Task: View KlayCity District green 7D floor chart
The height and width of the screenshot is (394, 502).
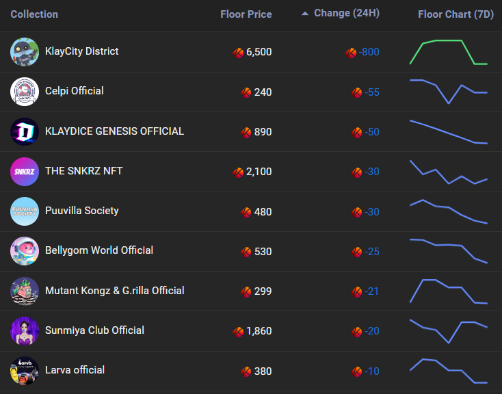Action: tap(449, 52)
